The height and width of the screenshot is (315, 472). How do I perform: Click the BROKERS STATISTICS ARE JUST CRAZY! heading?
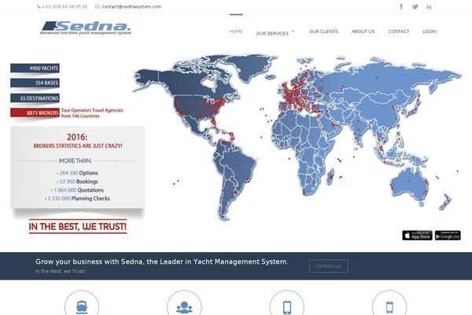point(78,146)
